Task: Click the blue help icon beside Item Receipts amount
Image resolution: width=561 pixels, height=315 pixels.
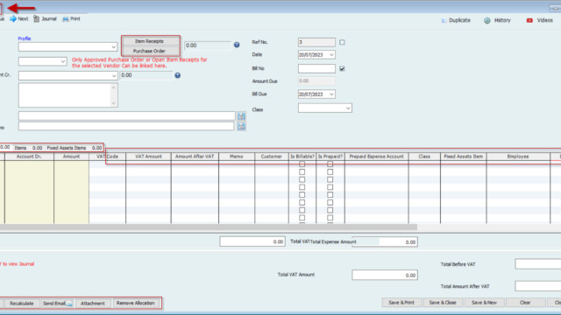Action: [237, 45]
